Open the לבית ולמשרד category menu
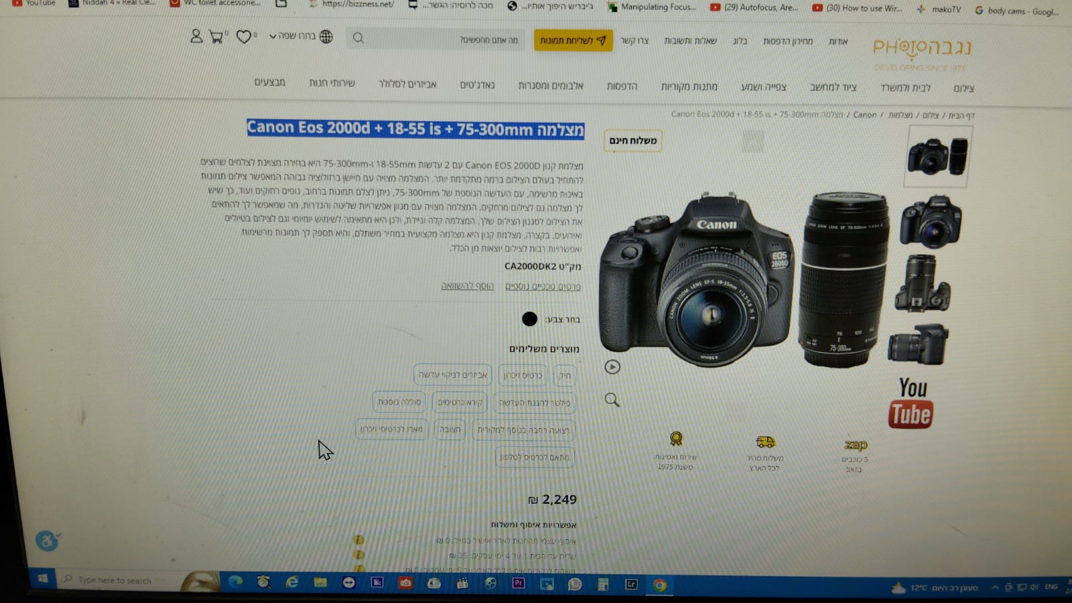 click(x=905, y=88)
